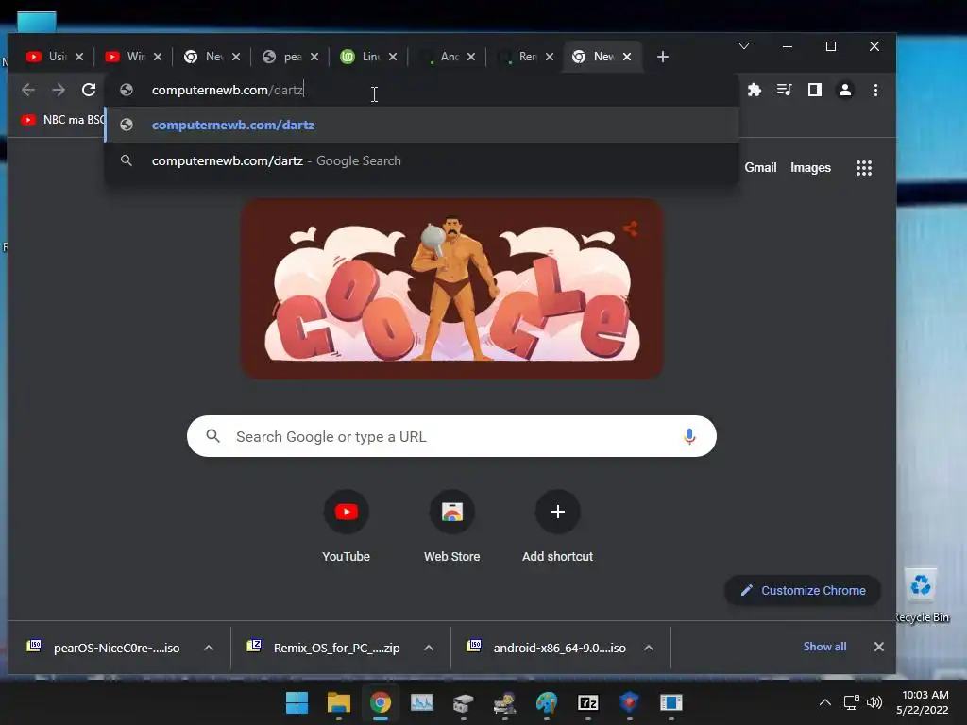Click Show all downloads

pyautogui.click(x=824, y=647)
